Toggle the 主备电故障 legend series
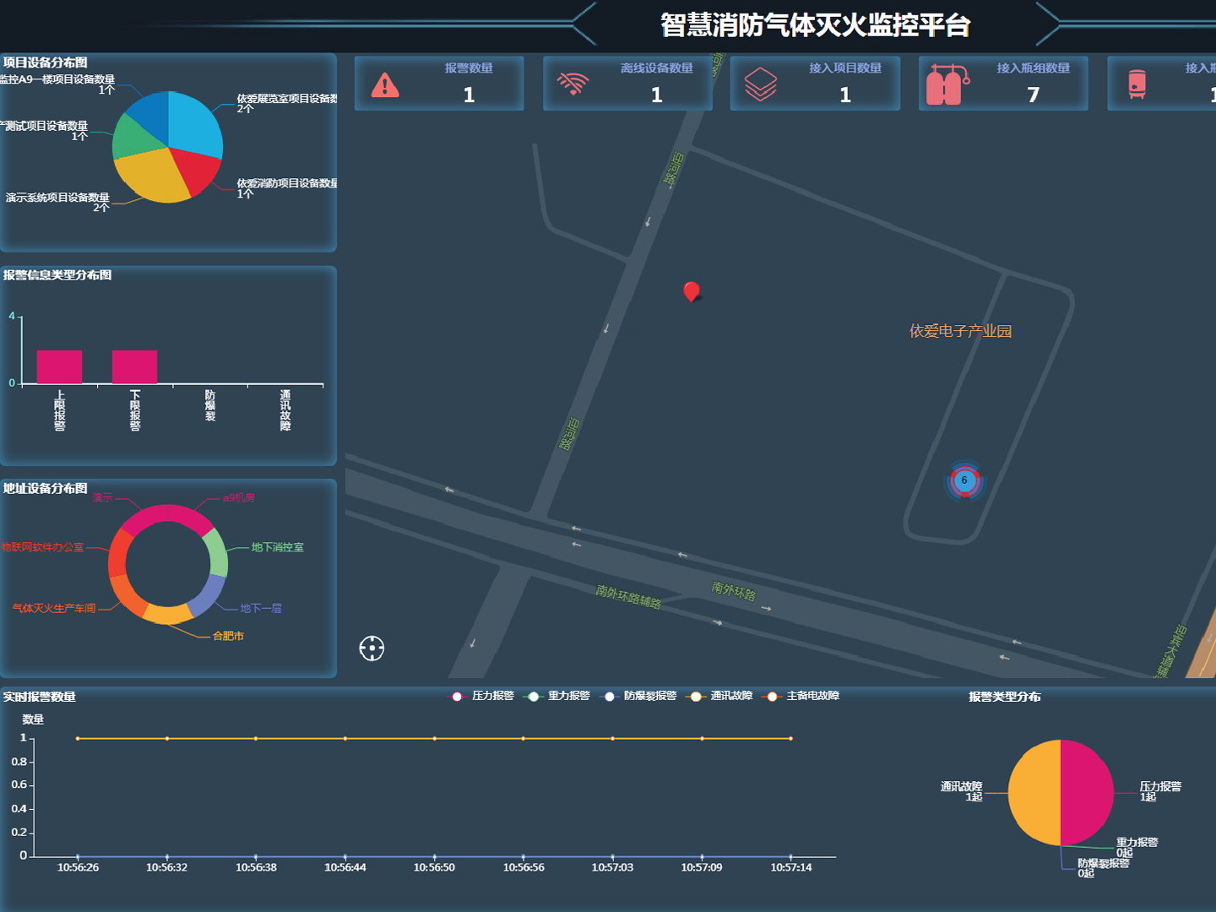Viewport: 1216px width, 912px height. (801, 696)
